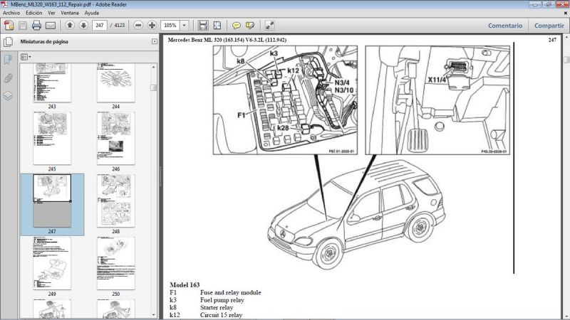Screen dimensions: 570x320
Task: Select page 243 thumbnail
Action: click(x=52, y=83)
